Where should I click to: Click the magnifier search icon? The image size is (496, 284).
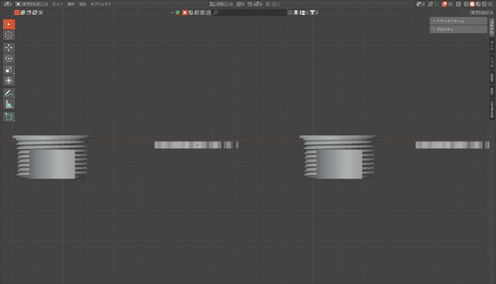pyautogui.click(x=216, y=12)
